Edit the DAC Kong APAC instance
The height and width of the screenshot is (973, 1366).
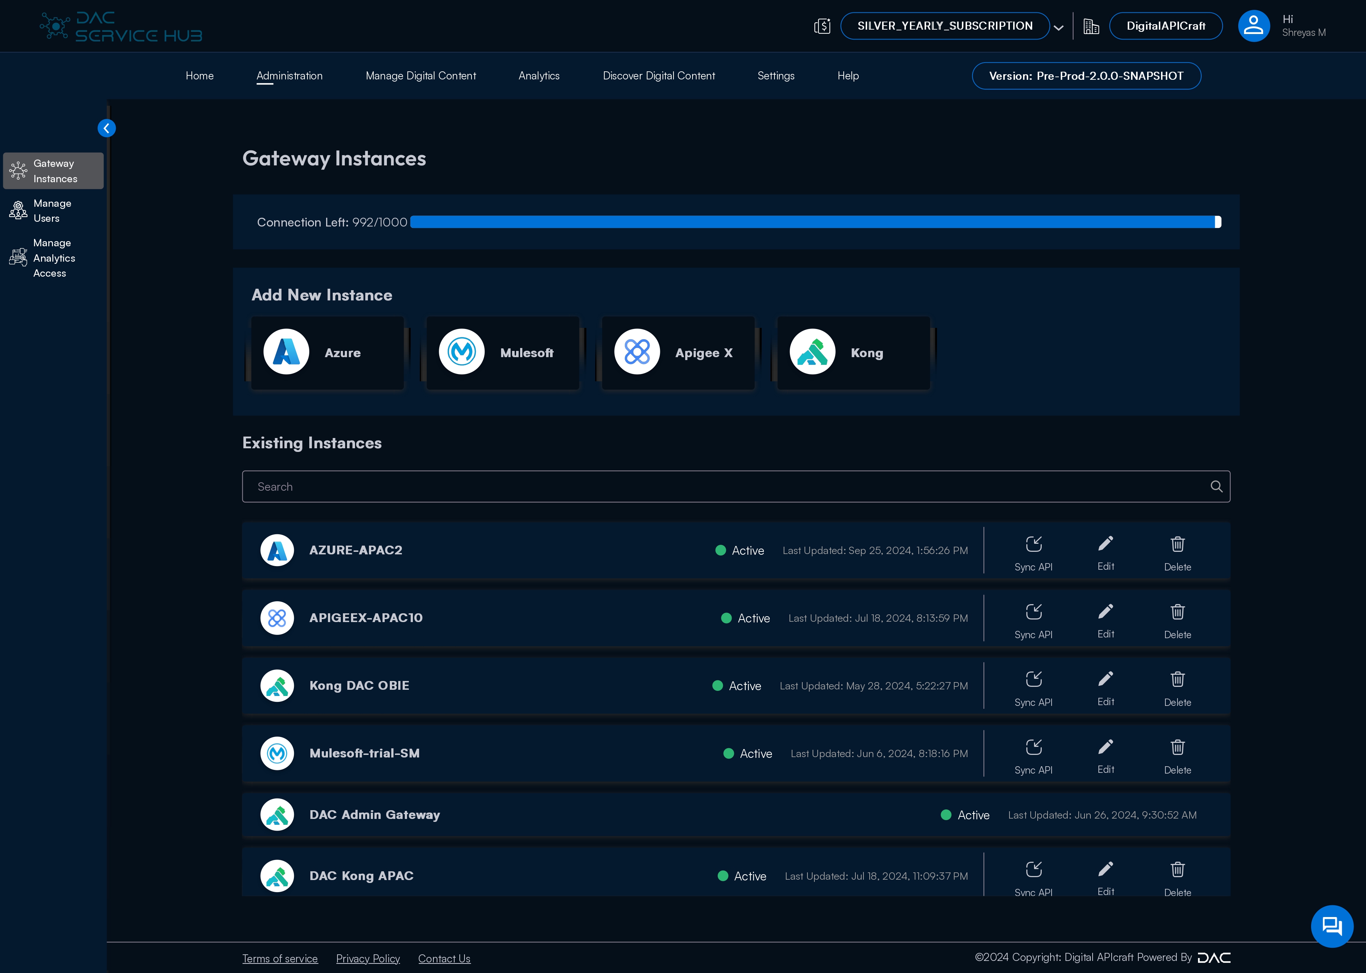tap(1105, 878)
